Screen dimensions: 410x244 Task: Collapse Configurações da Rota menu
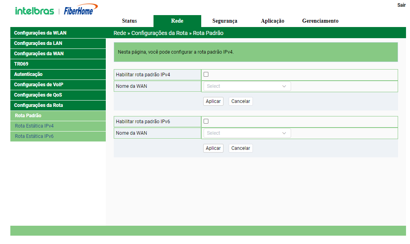[58, 105]
